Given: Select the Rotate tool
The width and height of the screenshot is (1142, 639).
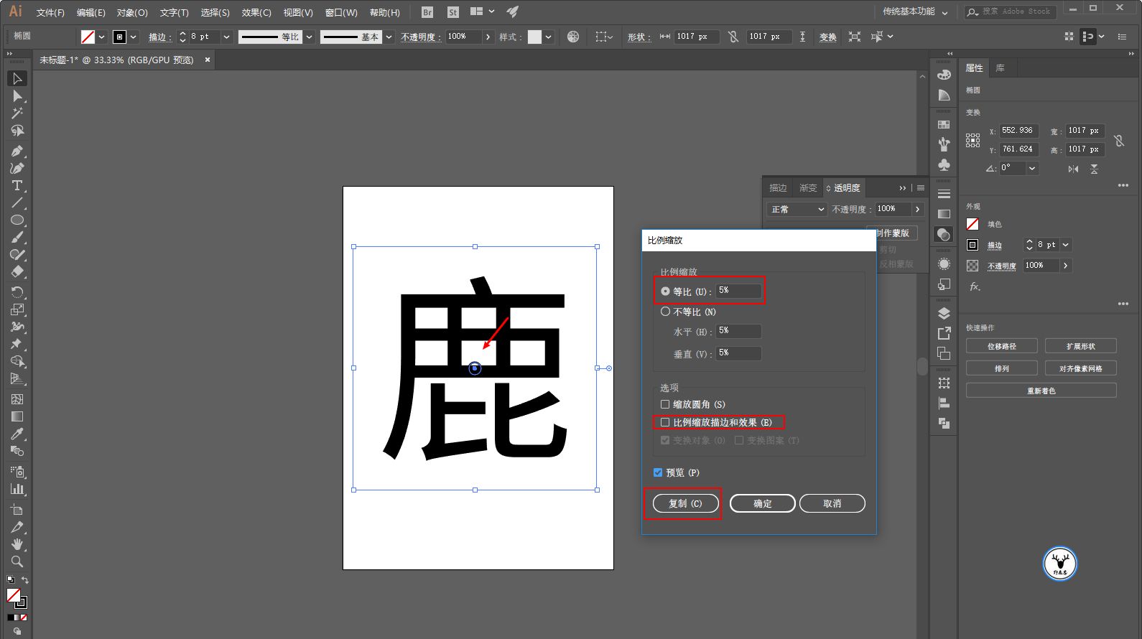Looking at the screenshot, I should [17, 292].
